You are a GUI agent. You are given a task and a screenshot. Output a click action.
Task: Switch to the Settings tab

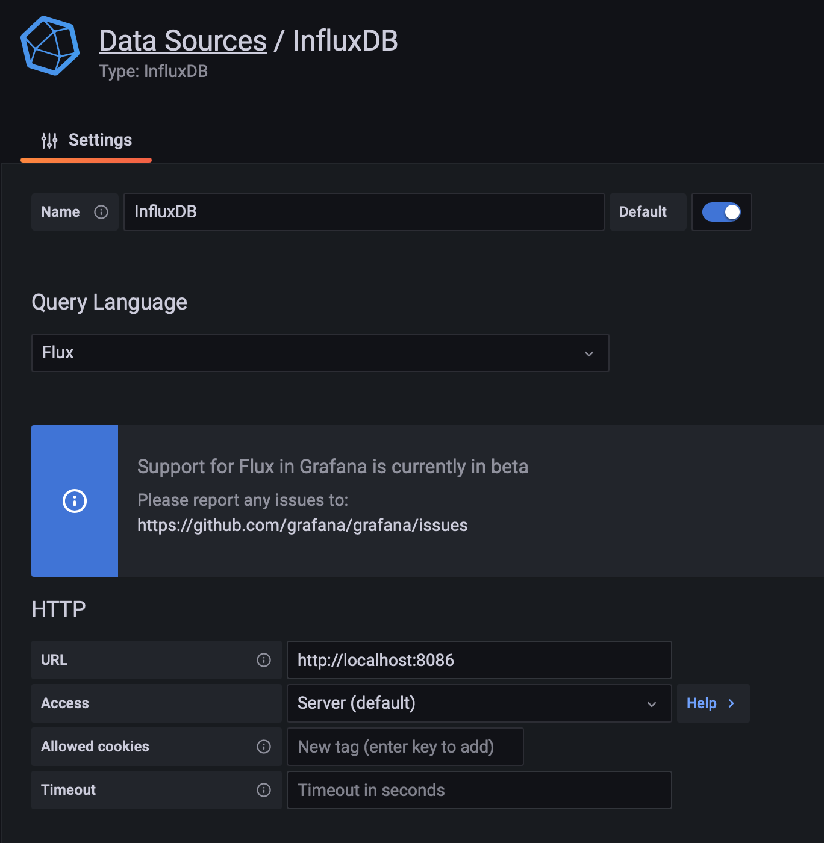[x=100, y=140]
